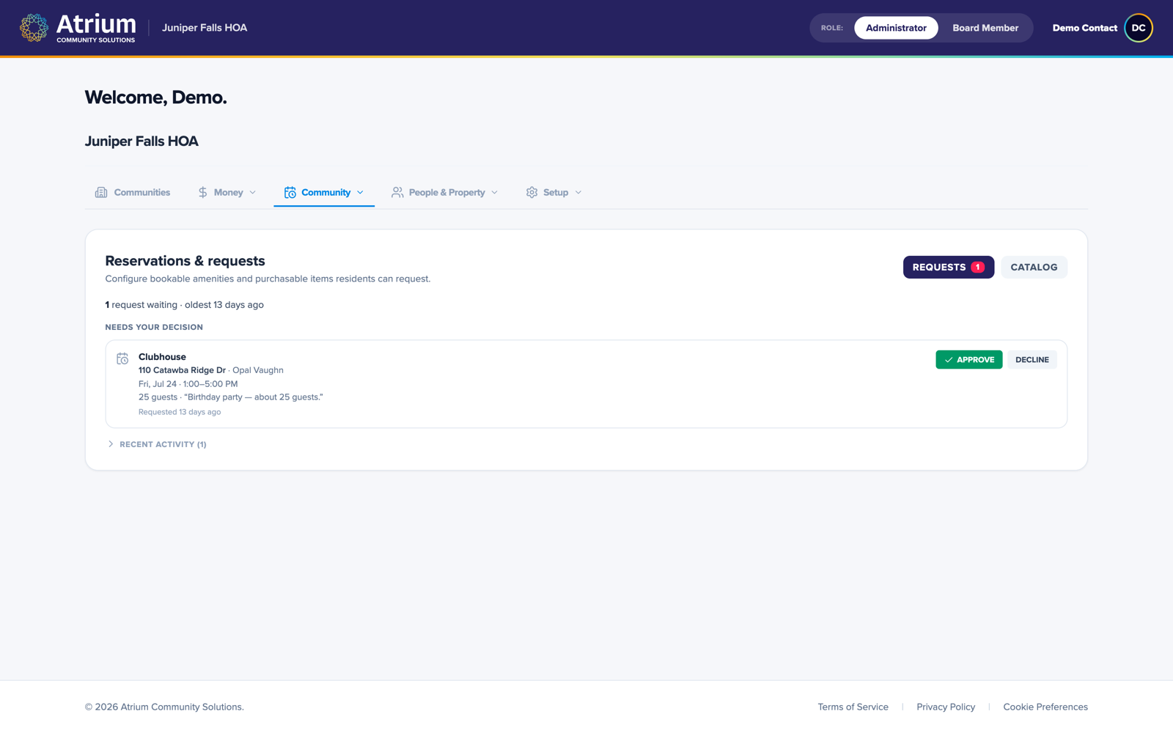Click the Clubhouse reservation calendar icon
Image resolution: width=1173 pixels, height=733 pixels.
(x=122, y=358)
